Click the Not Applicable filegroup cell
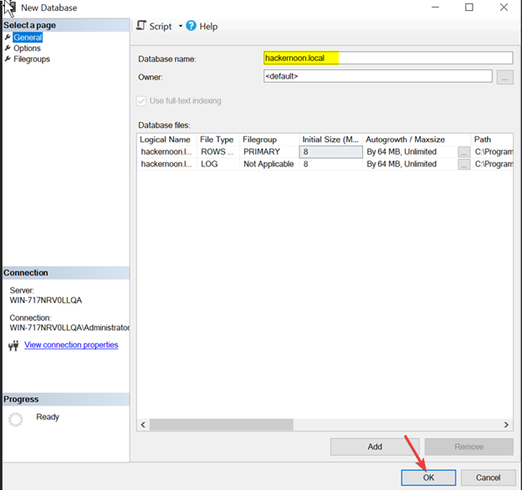This screenshot has height=490, width=522. [x=269, y=164]
